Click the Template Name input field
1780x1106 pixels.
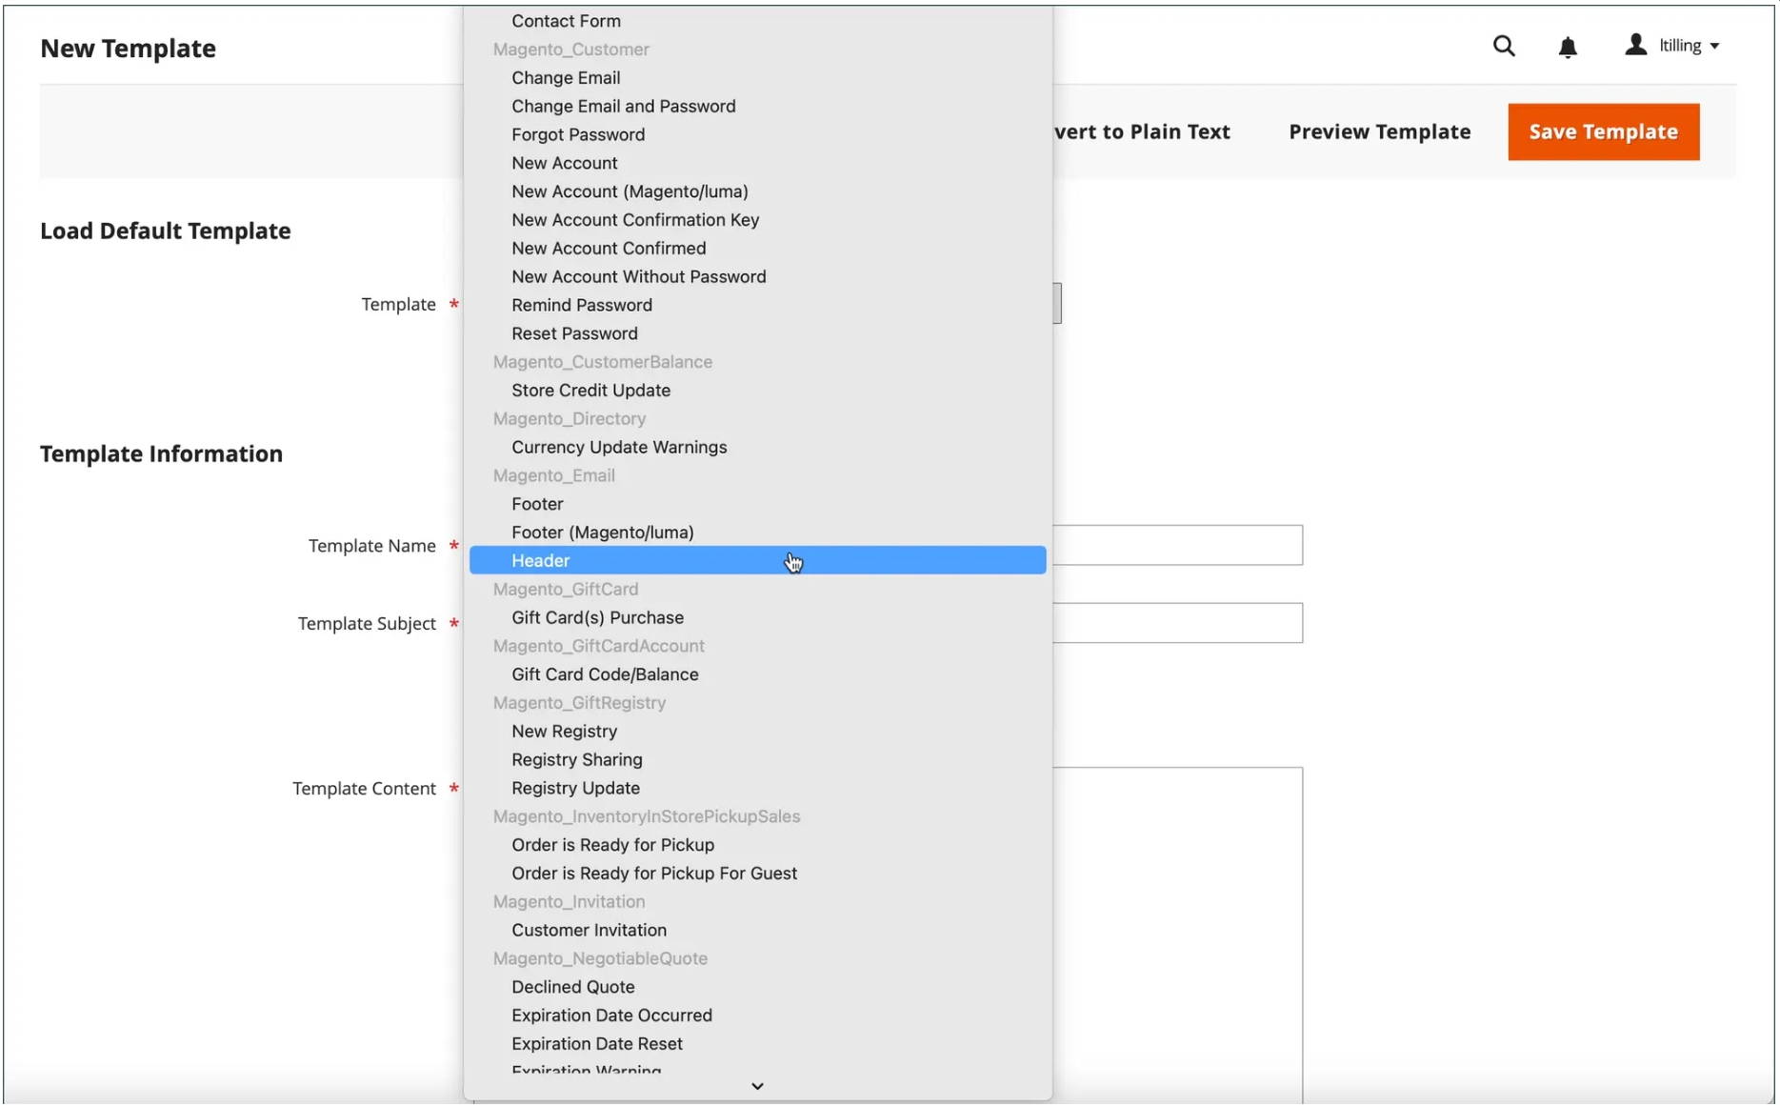1177,545
